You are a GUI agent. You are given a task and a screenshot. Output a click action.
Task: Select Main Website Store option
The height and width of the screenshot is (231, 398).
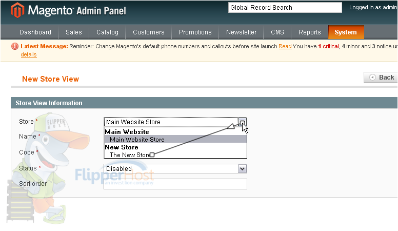(x=175, y=139)
